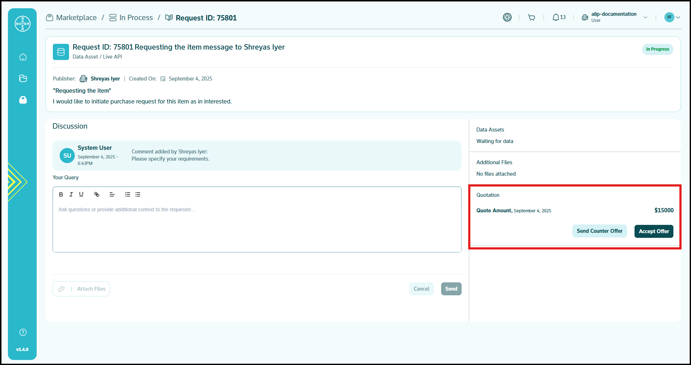Insert a link using the link icon
Viewport: 691px width, 365px height.
coord(97,194)
